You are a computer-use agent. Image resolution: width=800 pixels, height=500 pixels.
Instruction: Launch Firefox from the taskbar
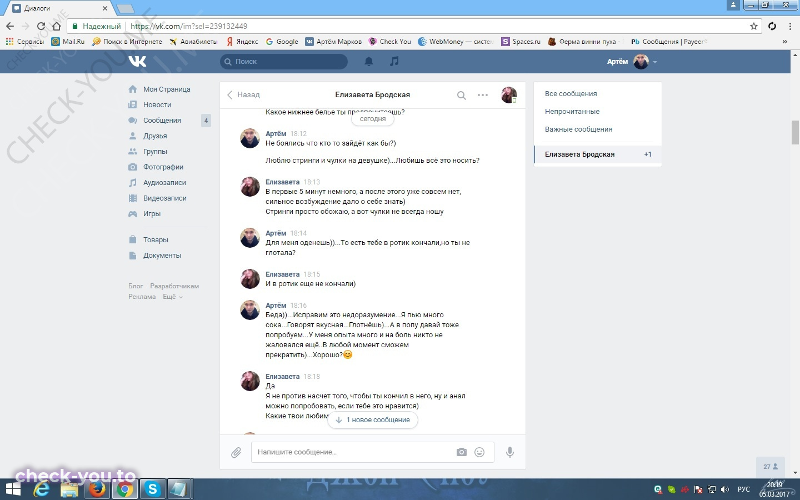(x=98, y=489)
